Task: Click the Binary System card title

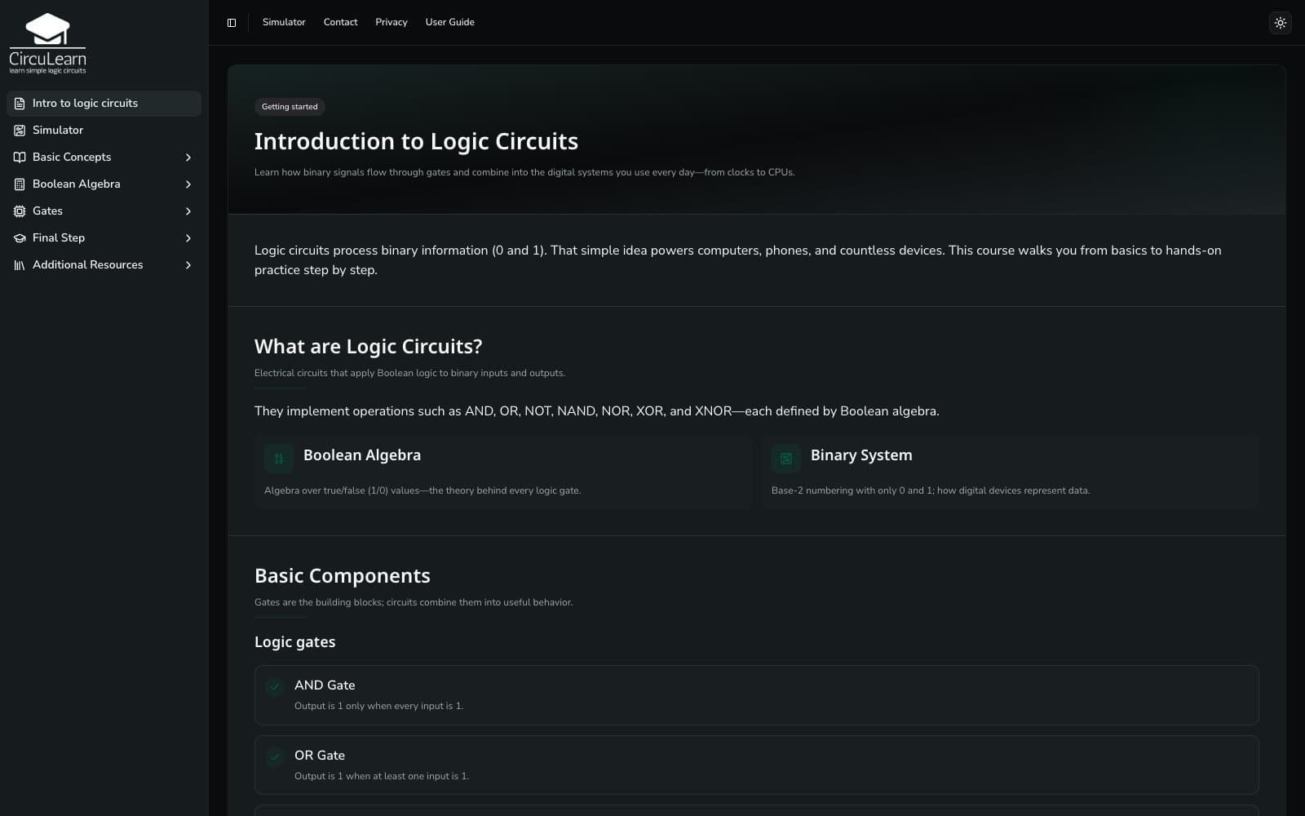Action: [861, 455]
